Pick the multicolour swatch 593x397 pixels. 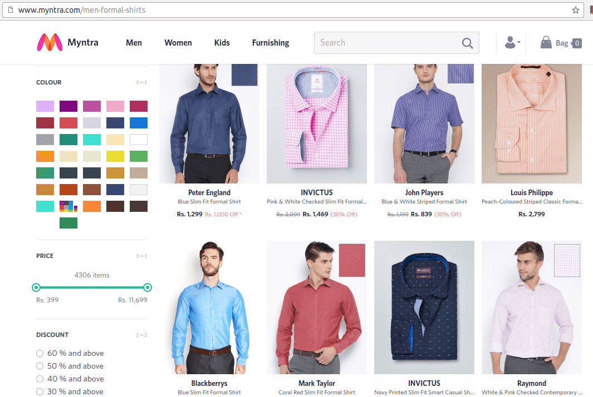tap(68, 206)
